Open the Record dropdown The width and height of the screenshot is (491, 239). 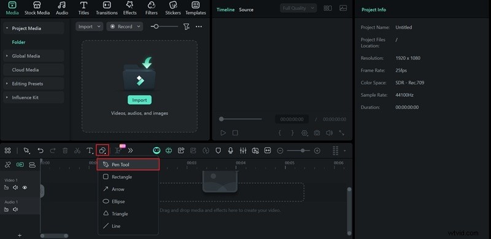click(x=125, y=26)
